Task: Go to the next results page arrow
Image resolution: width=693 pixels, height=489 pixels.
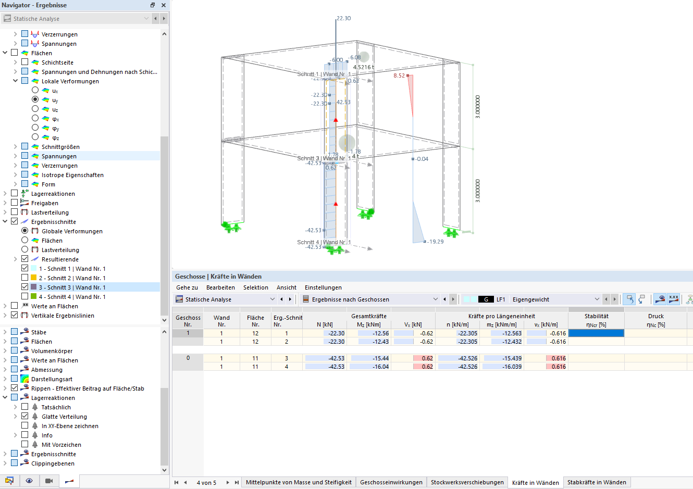Action: [228, 482]
